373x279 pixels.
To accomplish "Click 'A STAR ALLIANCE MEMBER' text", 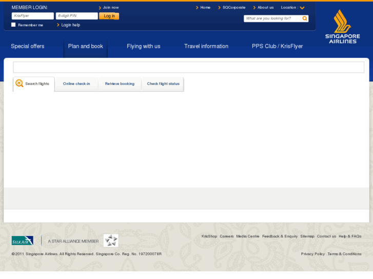I will pos(73,241).
